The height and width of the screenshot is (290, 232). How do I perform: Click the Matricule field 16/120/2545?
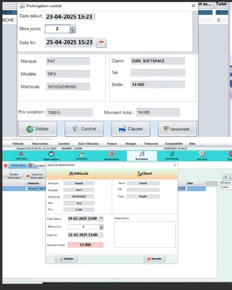tap(79, 197)
